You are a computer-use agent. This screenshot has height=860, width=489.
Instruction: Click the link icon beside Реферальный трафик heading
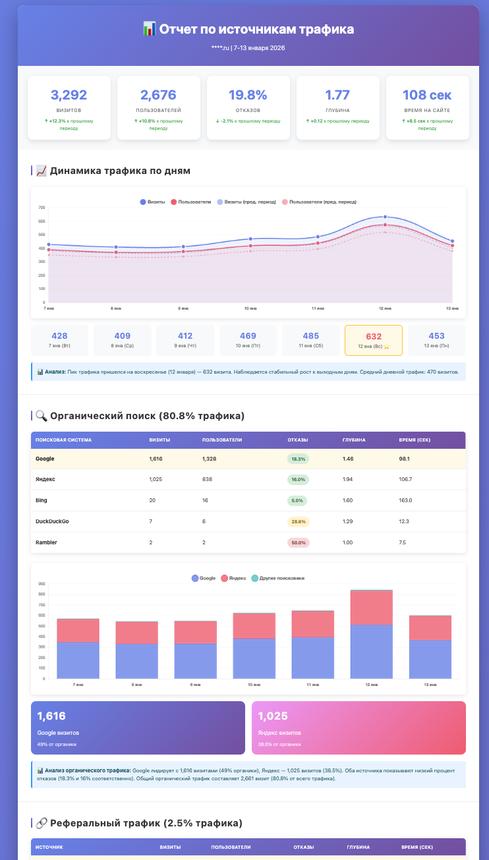coord(41,823)
